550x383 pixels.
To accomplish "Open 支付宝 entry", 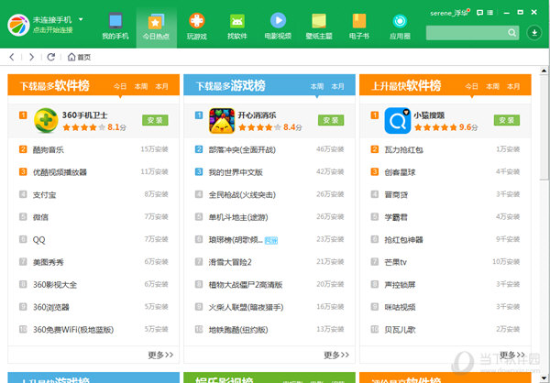I will click(x=45, y=194).
